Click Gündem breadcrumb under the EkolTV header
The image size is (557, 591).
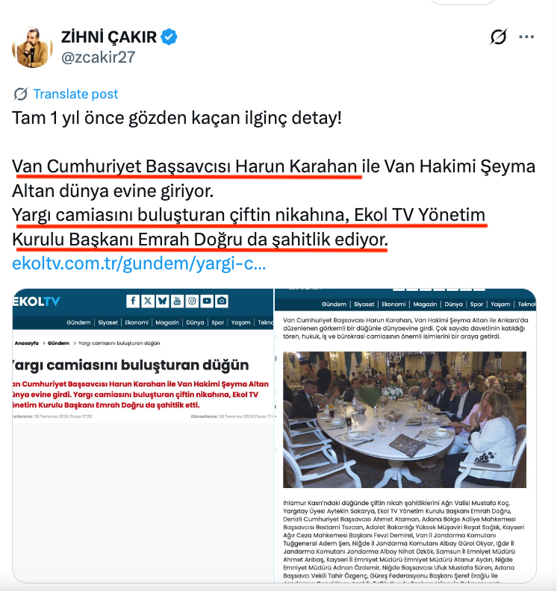(x=58, y=343)
